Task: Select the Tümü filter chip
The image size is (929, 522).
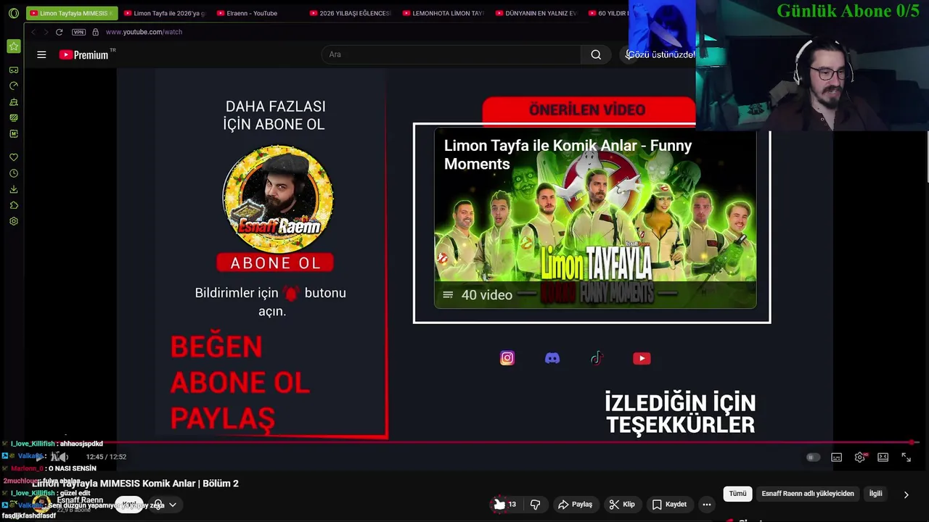Action: (x=737, y=494)
